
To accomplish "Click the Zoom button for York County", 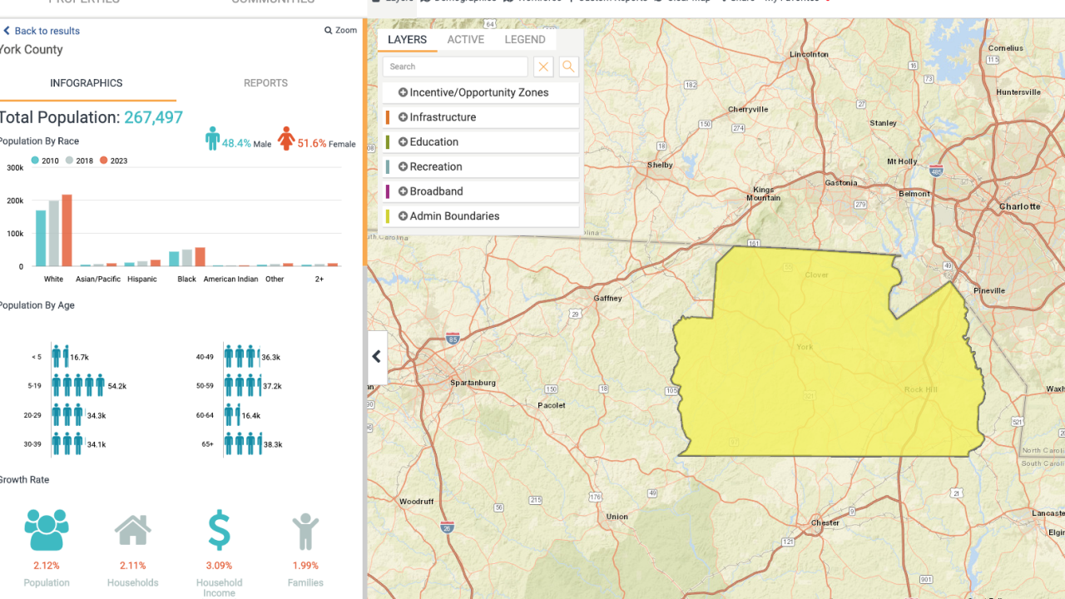I will pyautogui.click(x=341, y=31).
